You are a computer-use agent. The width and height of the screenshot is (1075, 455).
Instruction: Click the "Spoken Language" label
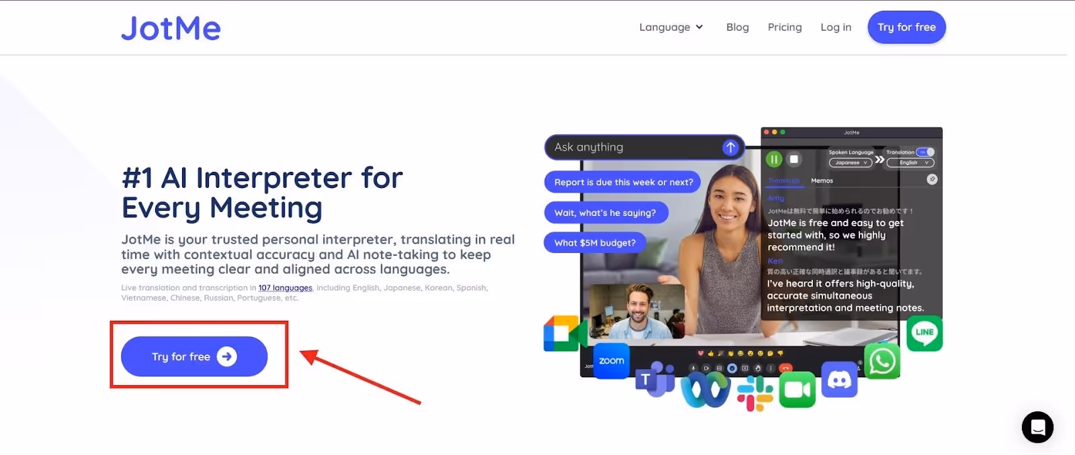pyautogui.click(x=851, y=152)
